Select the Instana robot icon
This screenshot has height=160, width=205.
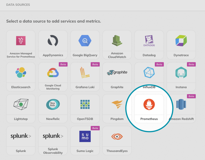(181, 73)
